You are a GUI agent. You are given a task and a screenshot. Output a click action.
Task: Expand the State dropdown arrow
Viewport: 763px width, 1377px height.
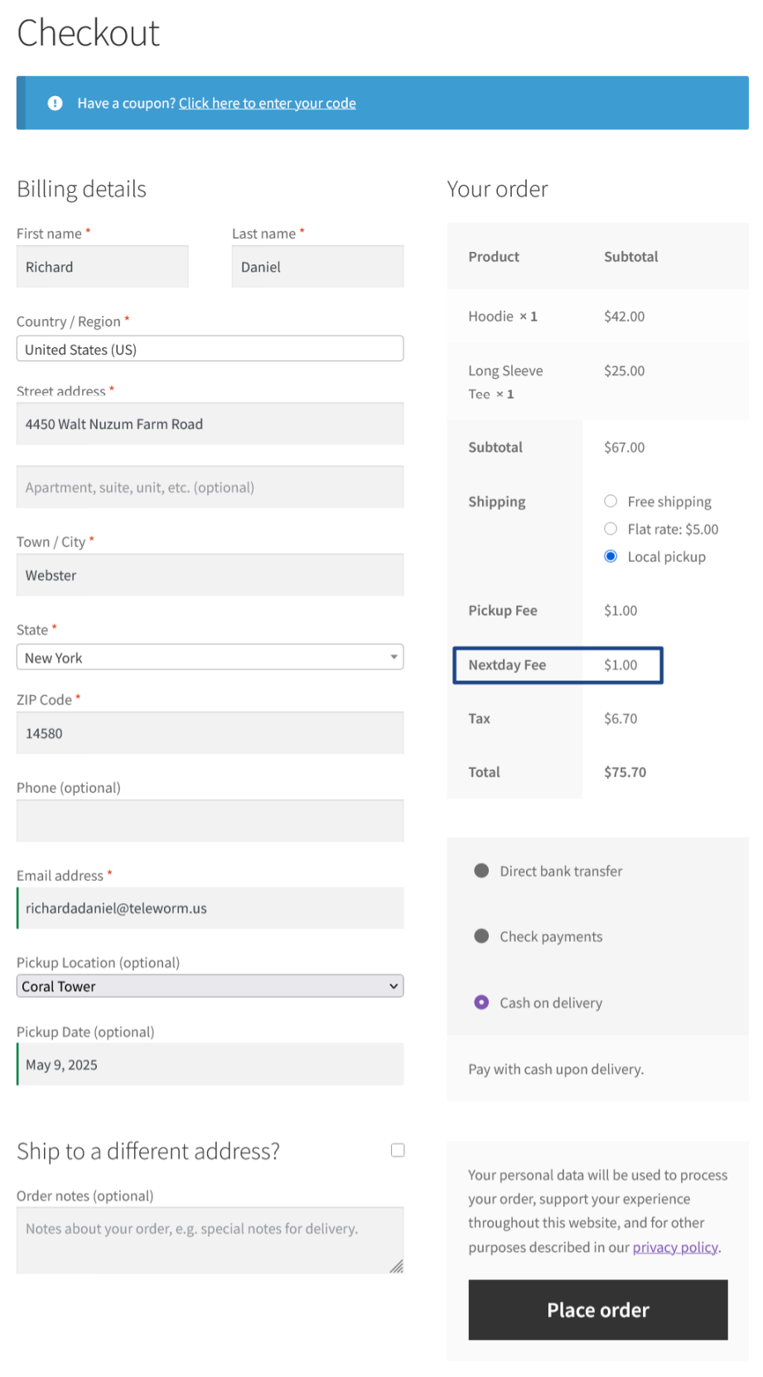click(x=394, y=657)
